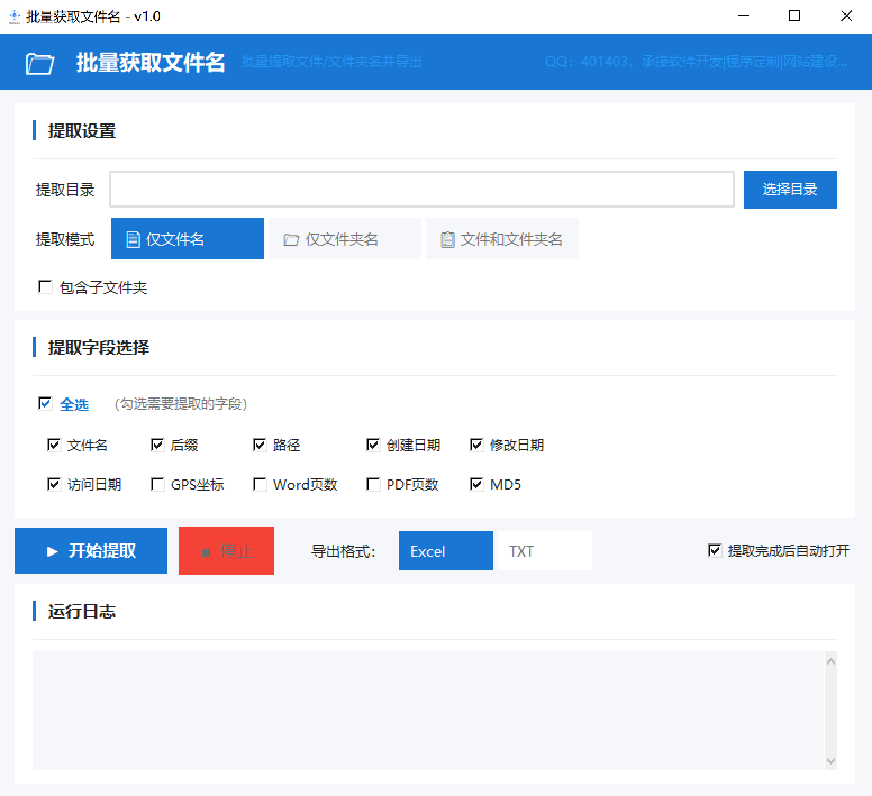Click the 提取字段选择 section heading

point(99,347)
